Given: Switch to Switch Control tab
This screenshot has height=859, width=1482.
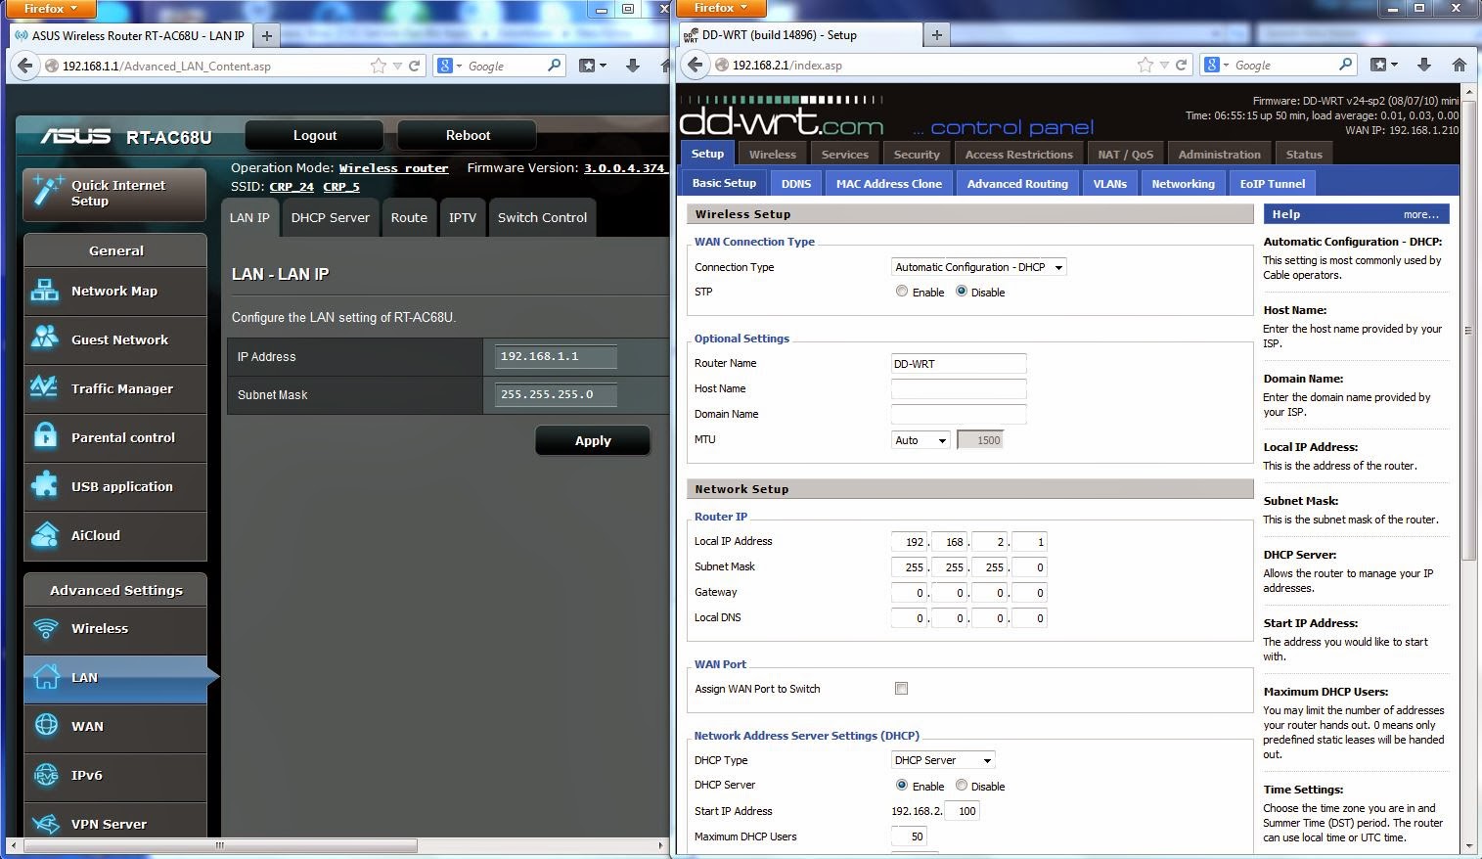Looking at the screenshot, I should pyautogui.click(x=542, y=217).
